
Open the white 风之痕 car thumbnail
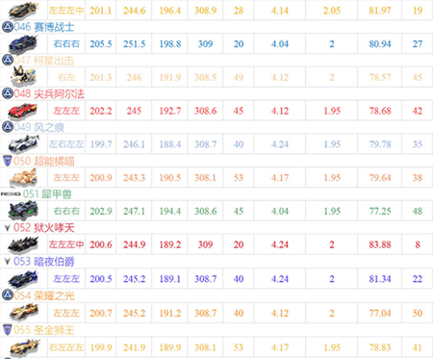23,144
